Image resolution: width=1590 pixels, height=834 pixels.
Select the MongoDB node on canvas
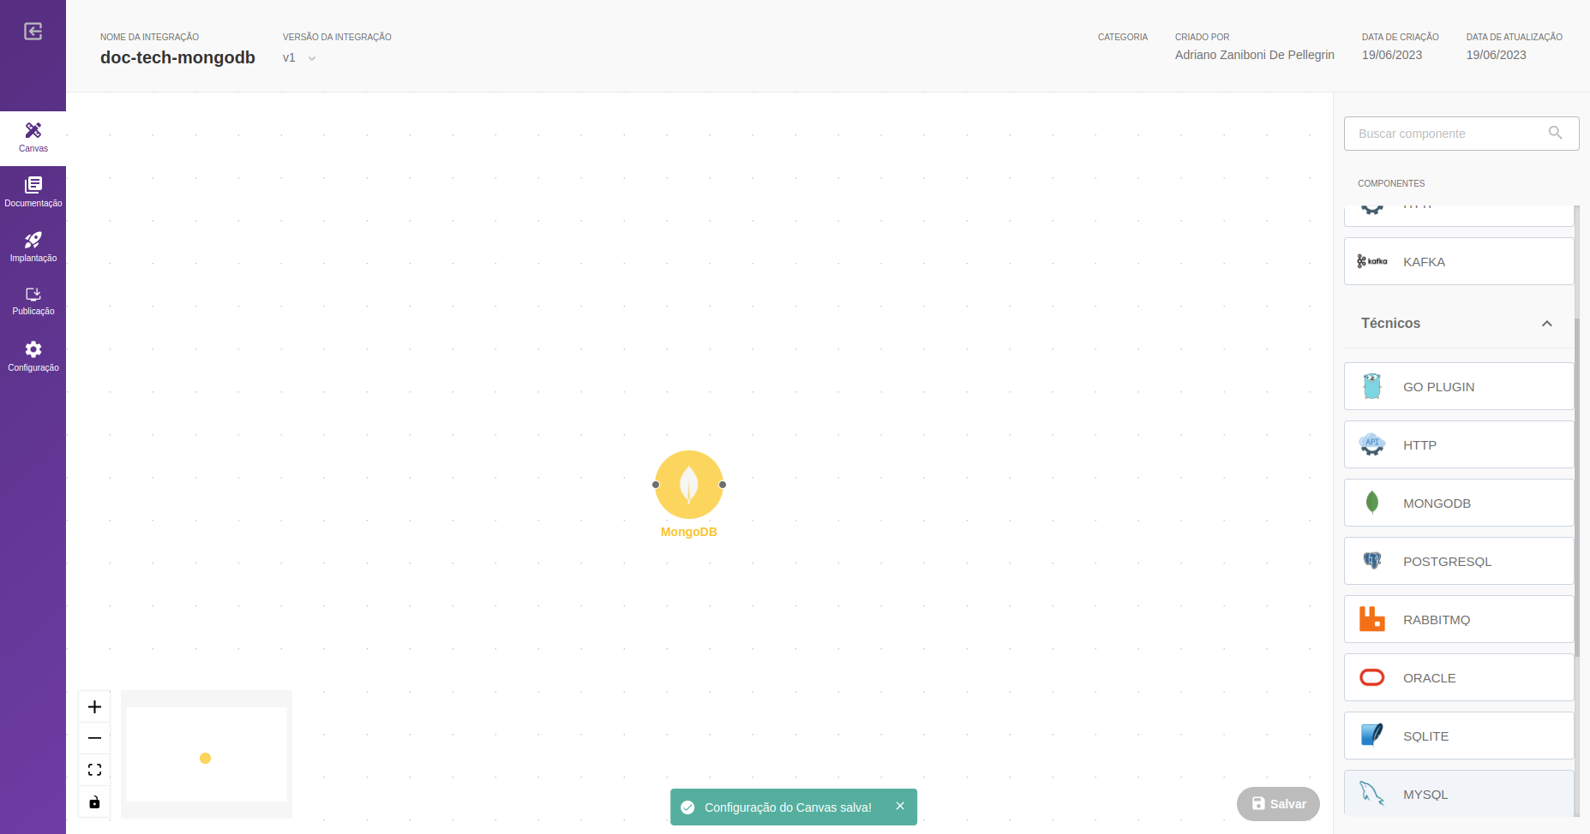(x=689, y=485)
